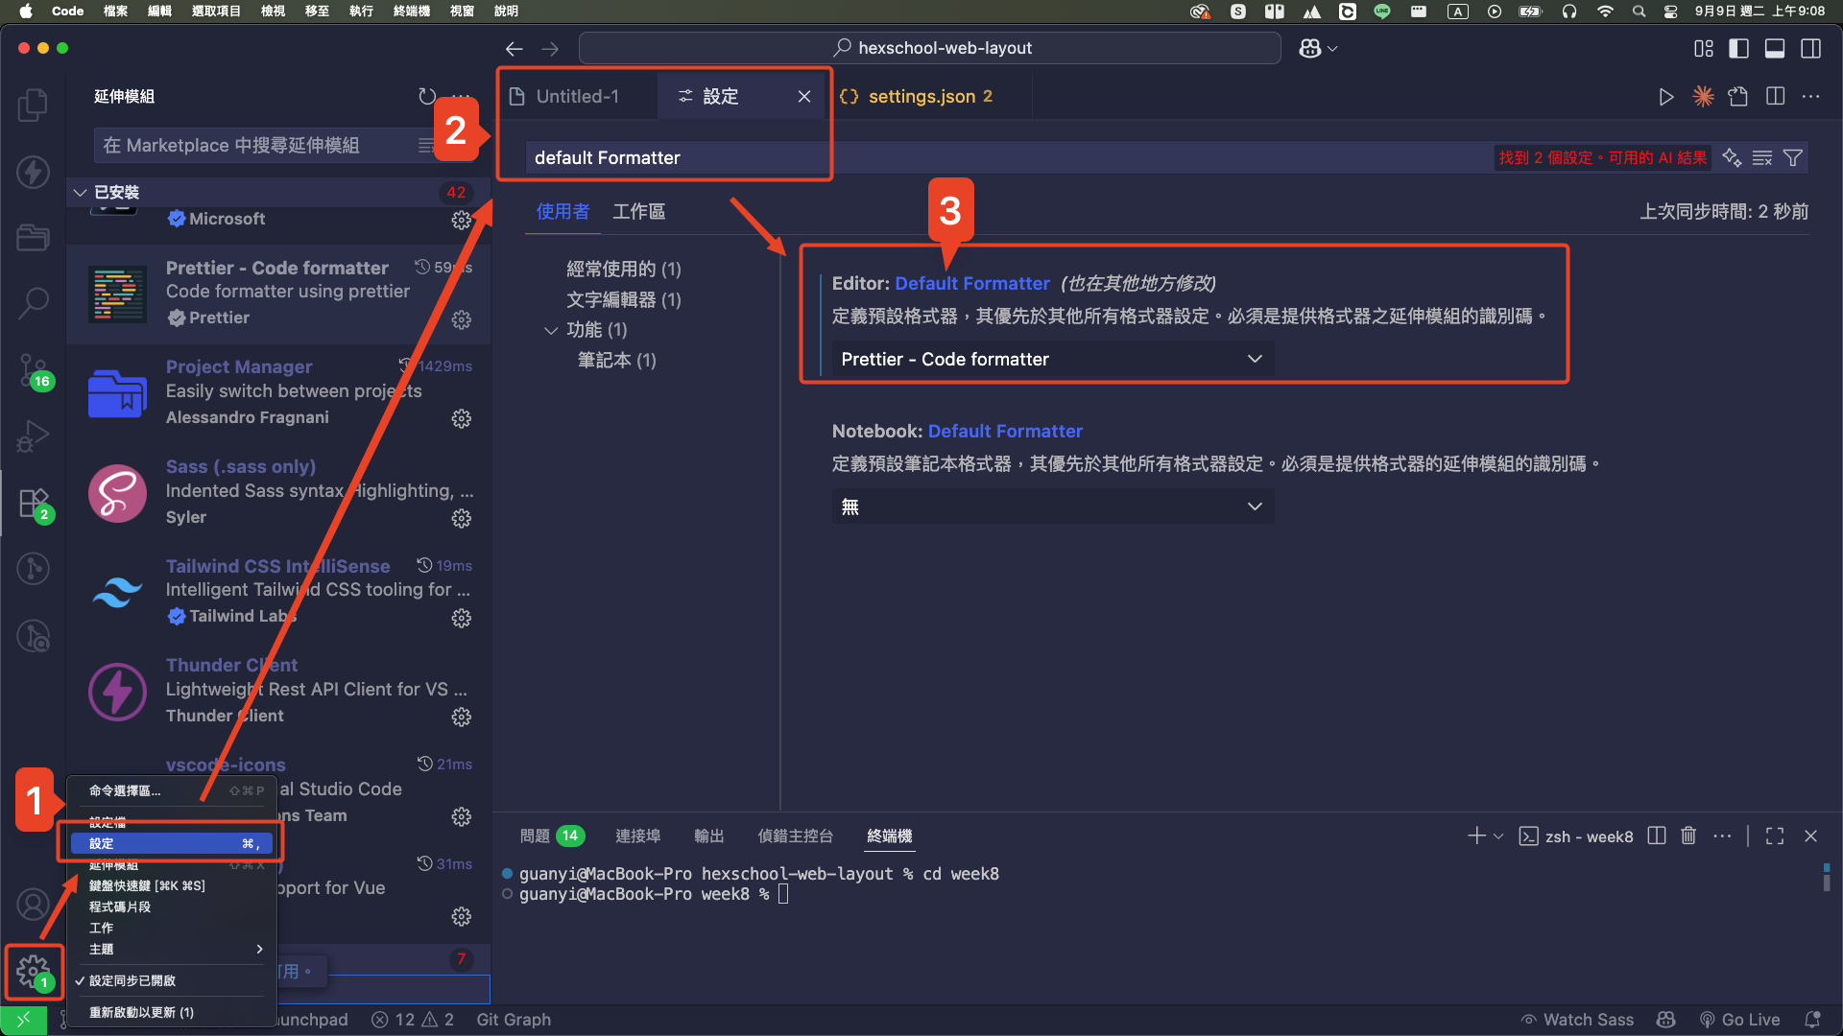Click the Go Live status bar button
Image resolution: width=1843 pixels, height=1036 pixels.
pos(1739,1020)
